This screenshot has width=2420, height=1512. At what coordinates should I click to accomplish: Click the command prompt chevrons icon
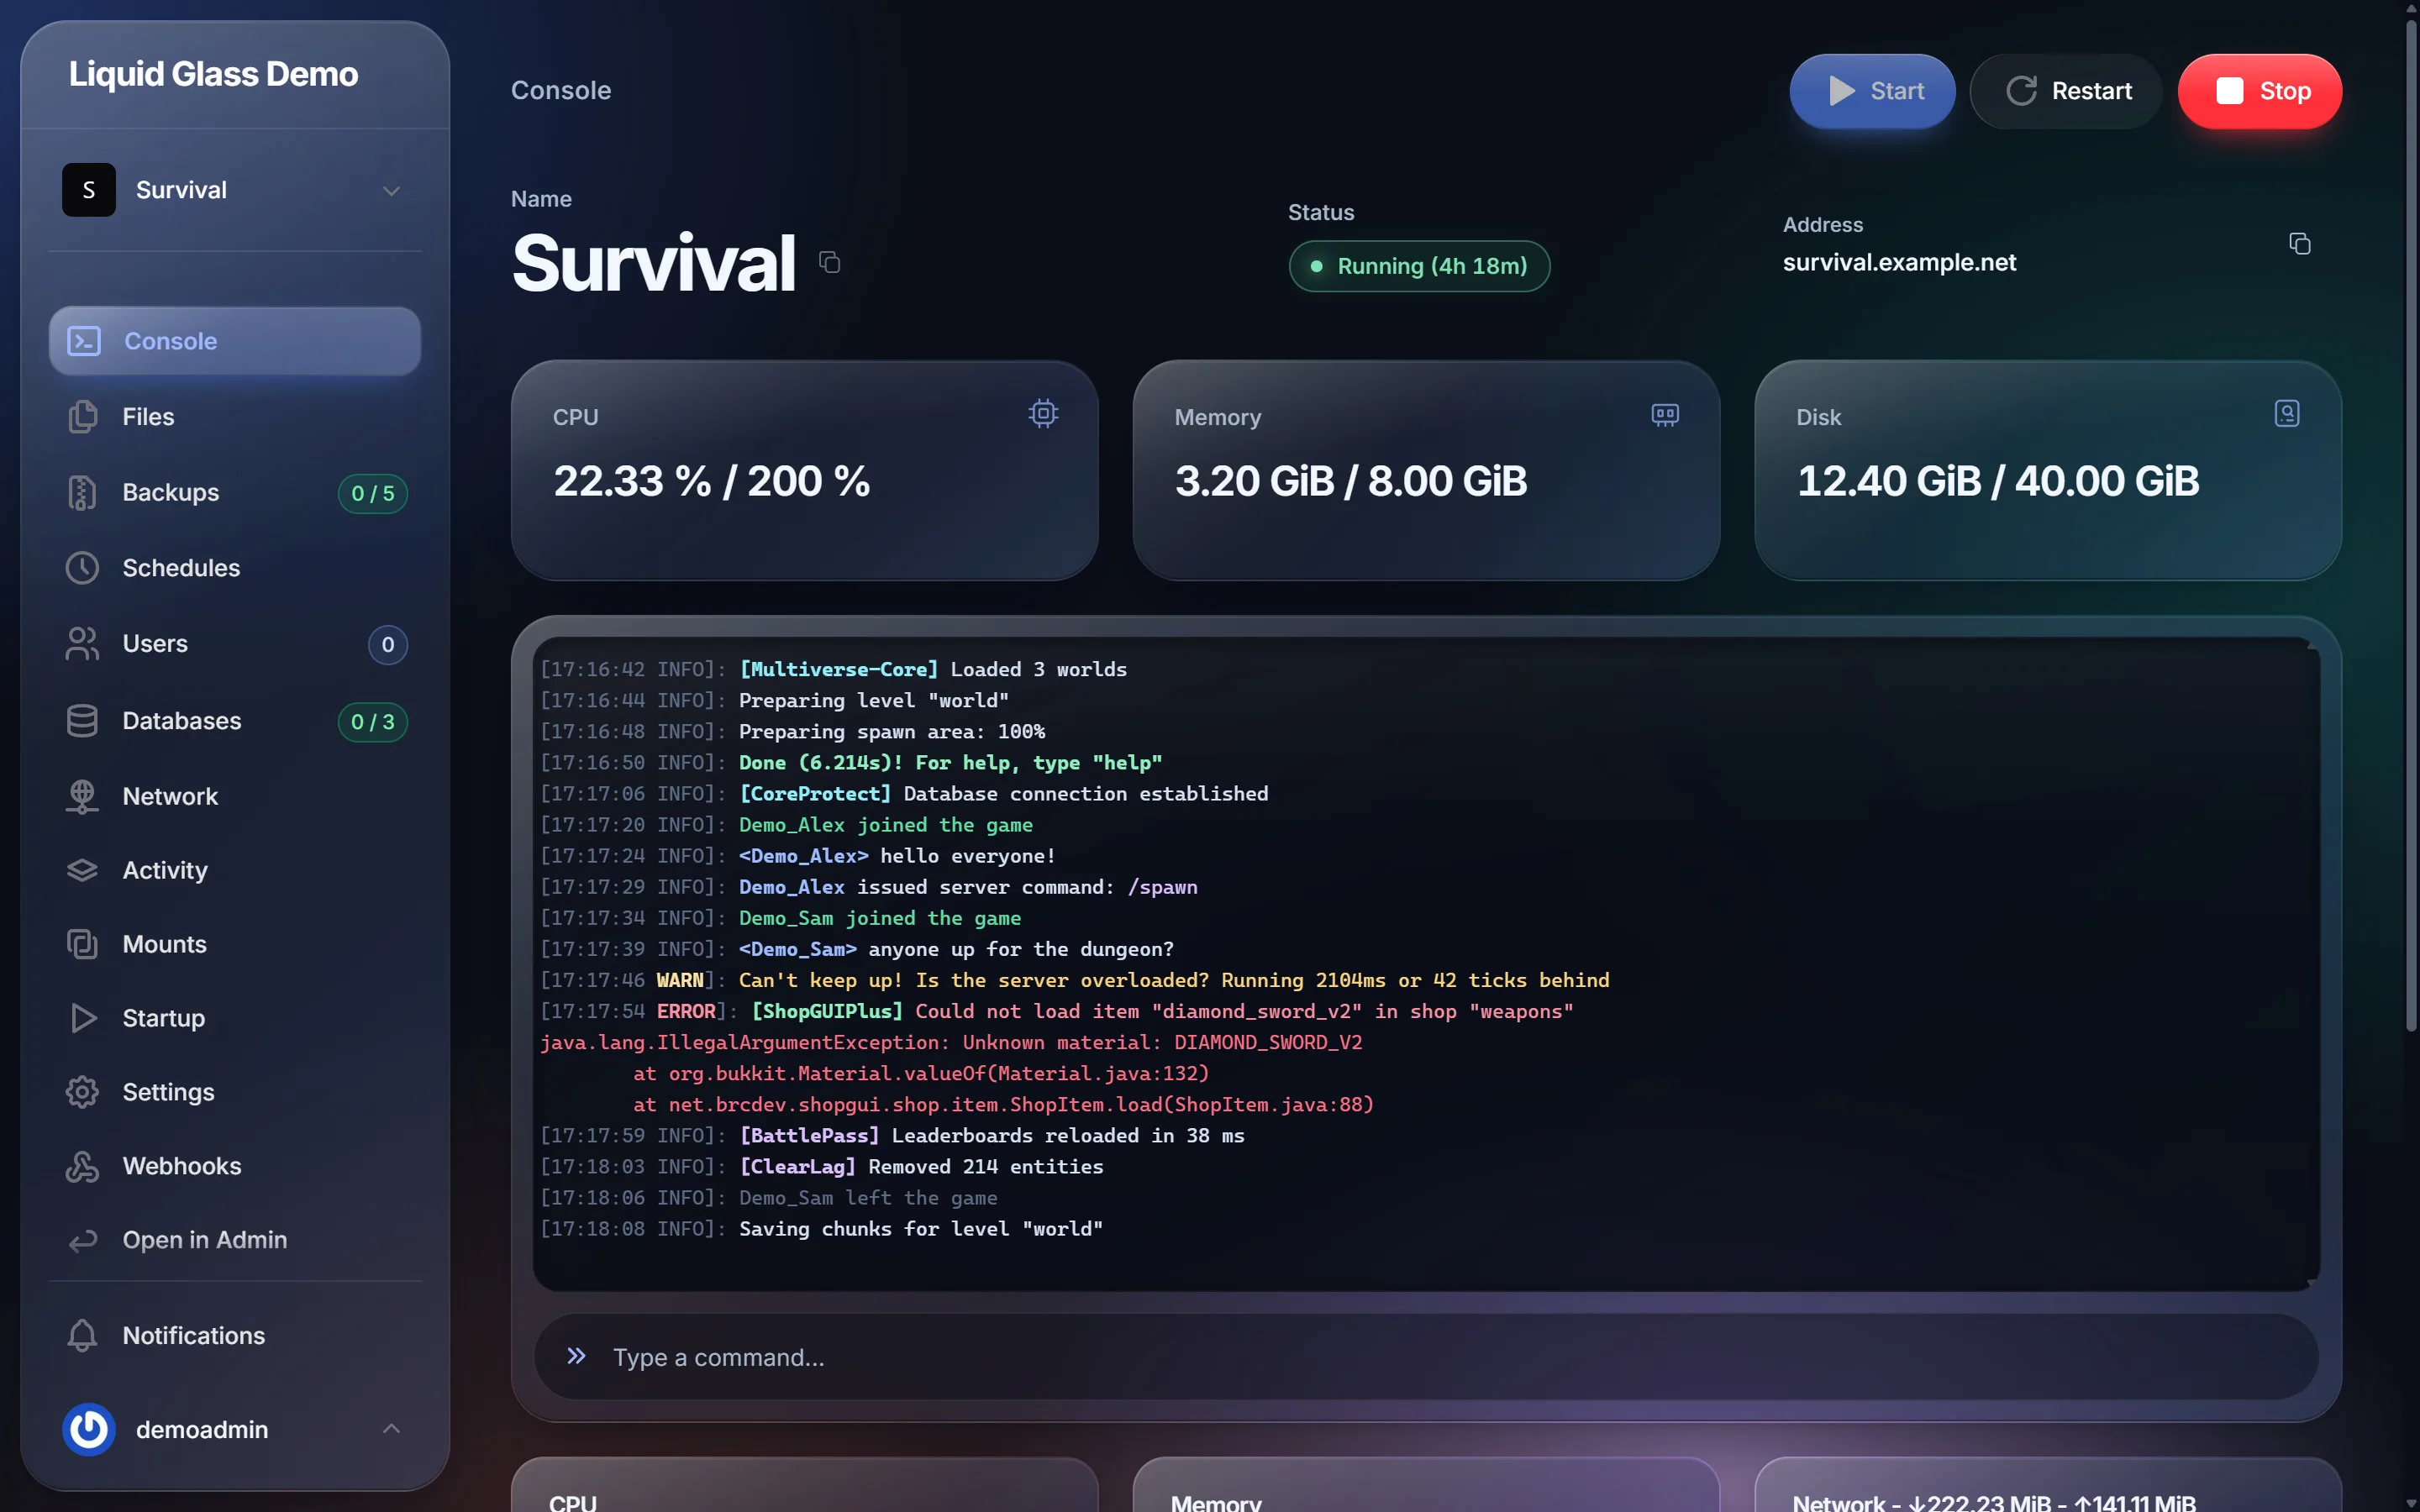(x=576, y=1356)
